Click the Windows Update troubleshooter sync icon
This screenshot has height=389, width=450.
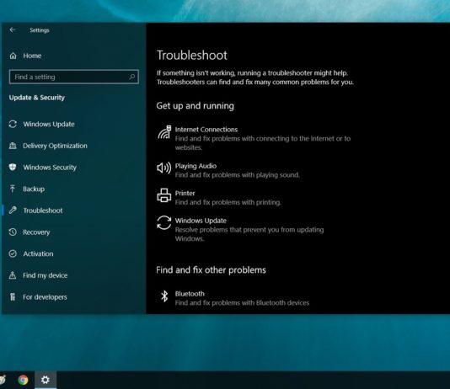164,223
